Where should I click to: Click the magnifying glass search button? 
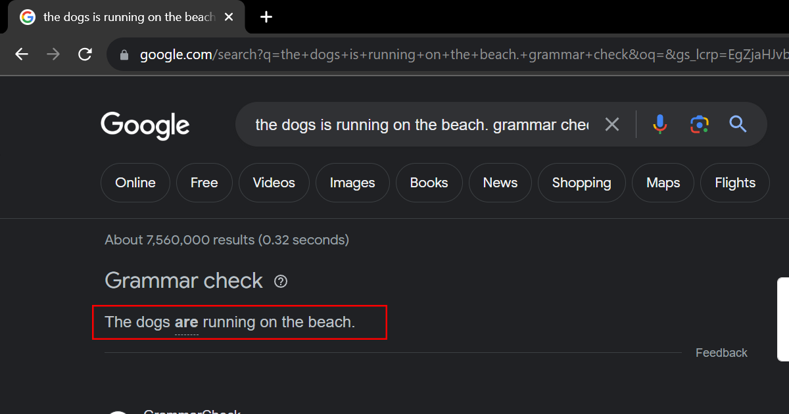pyautogui.click(x=738, y=124)
